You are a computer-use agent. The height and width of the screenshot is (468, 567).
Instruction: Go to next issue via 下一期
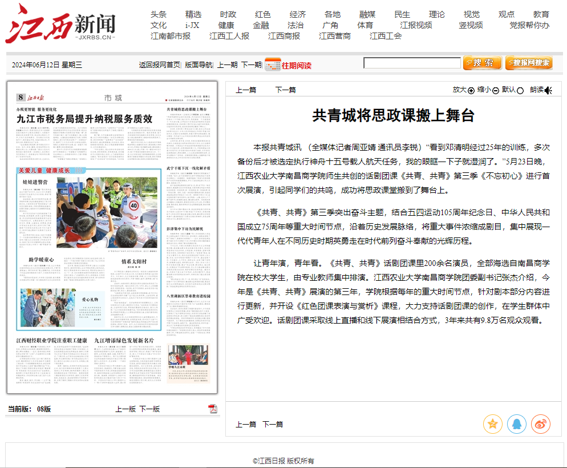(x=251, y=65)
